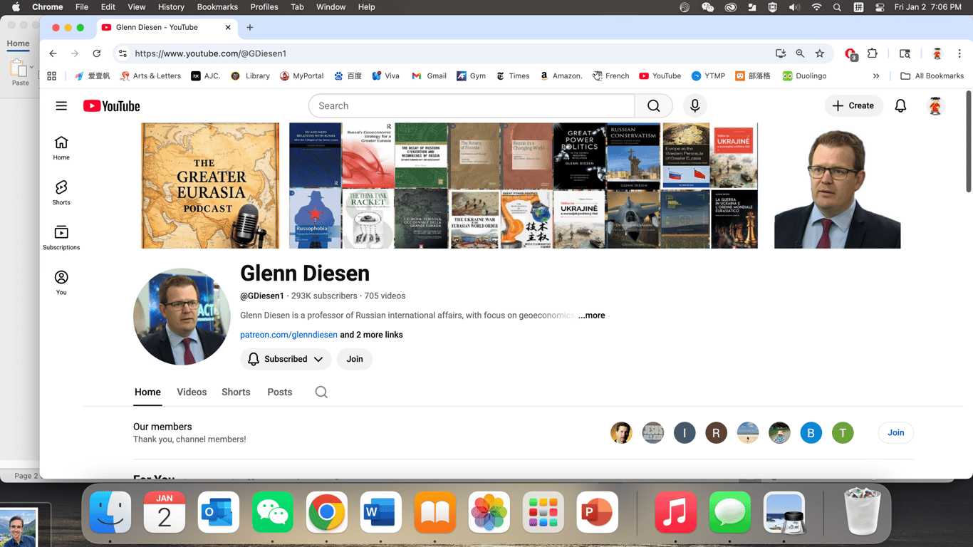Image resolution: width=973 pixels, height=547 pixels.
Task: Click Glenn Diesen's round channel profile picture
Action: (182, 317)
